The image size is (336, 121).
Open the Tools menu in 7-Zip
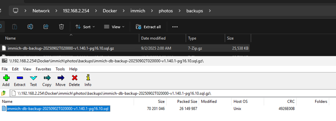click(x=60, y=69)
